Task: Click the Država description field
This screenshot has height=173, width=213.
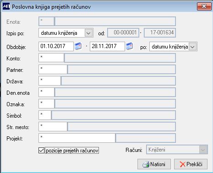Action: (x=118, y=81)
